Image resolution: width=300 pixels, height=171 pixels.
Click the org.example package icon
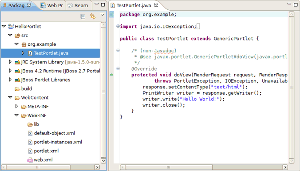(x=24, y=44)
